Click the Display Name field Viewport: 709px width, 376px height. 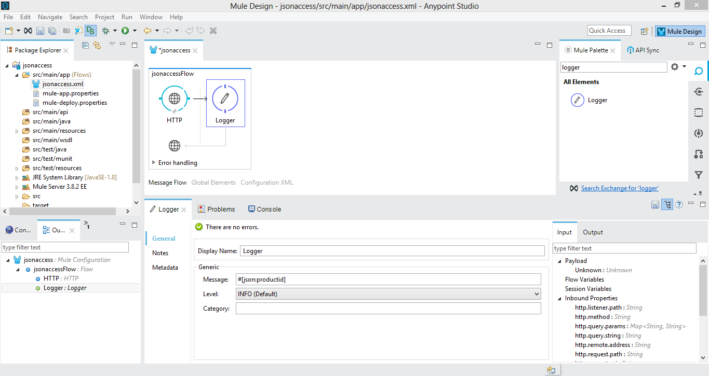pyautogui.click(x=392, y=251)
